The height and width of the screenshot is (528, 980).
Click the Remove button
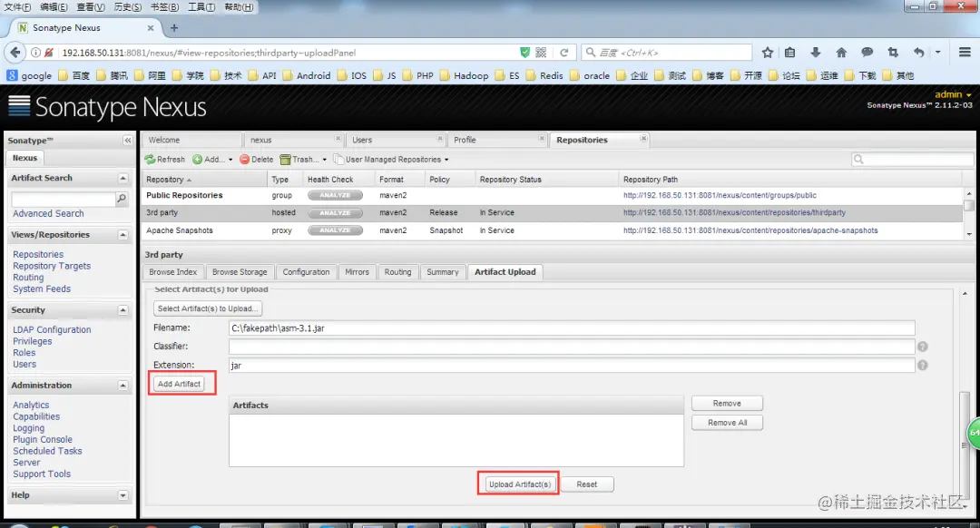pyautogui.click(x=727, y=404)
